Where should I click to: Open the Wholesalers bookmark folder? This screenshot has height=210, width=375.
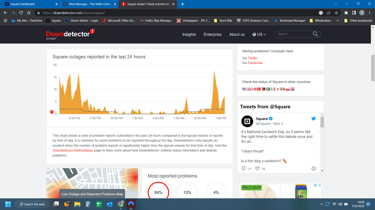pos(320,21)
